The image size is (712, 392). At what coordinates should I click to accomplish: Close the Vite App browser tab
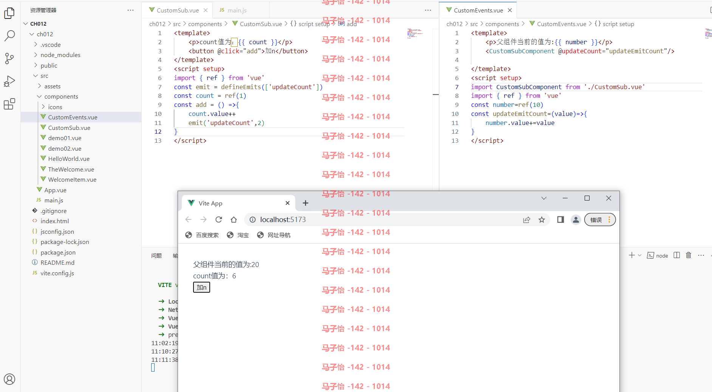[x=288, y=203]
